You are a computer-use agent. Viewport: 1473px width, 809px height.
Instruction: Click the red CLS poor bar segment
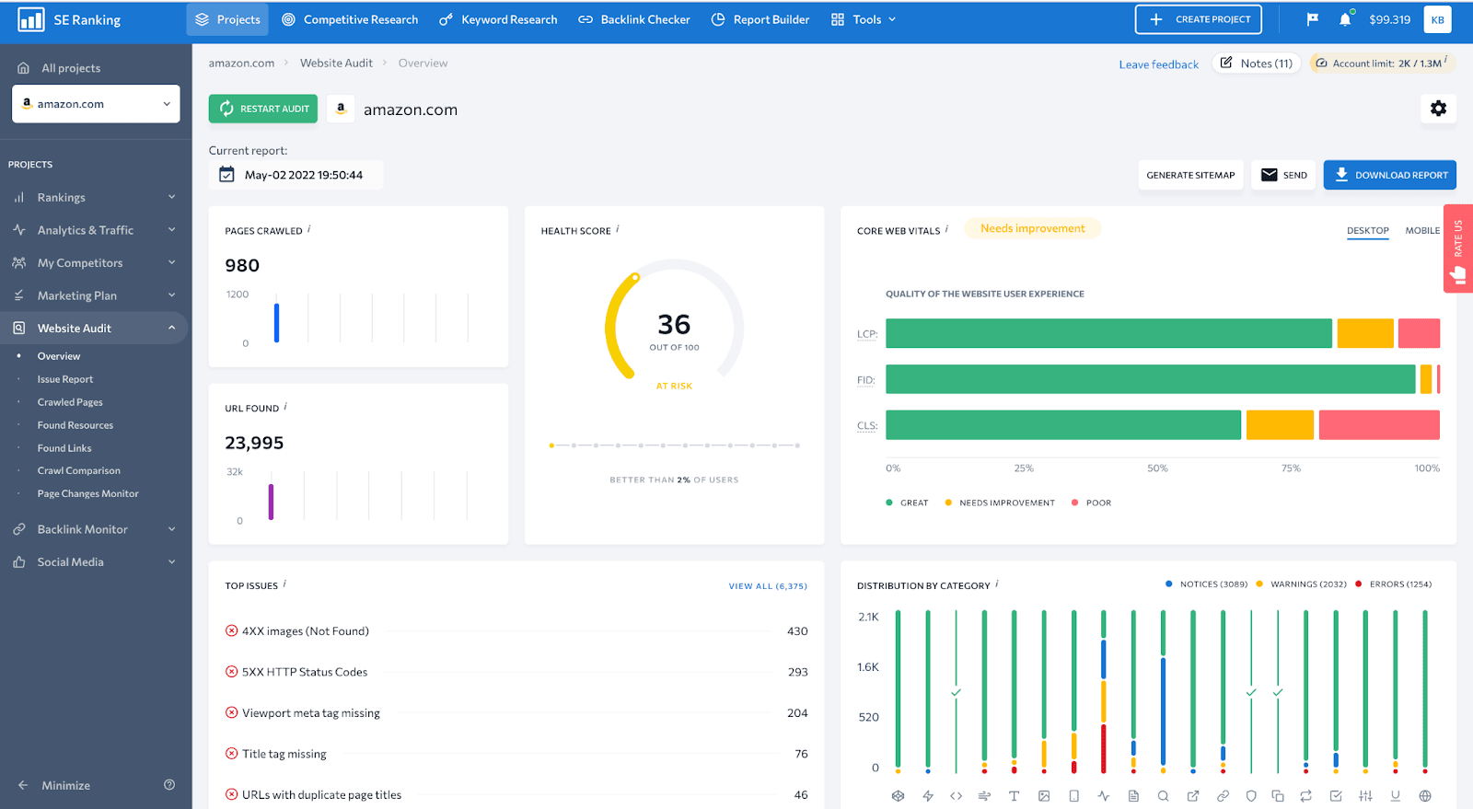click(1379, 425)
